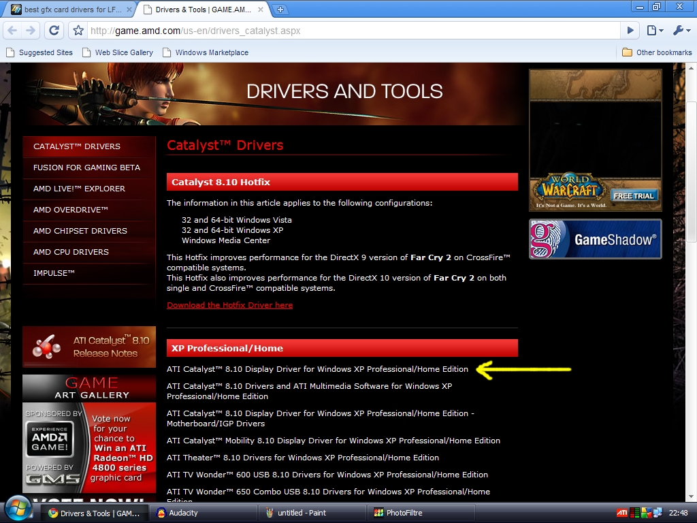
Task: Select Fusion for Gaming Beta menu item
Action: (x=89, y=168)
